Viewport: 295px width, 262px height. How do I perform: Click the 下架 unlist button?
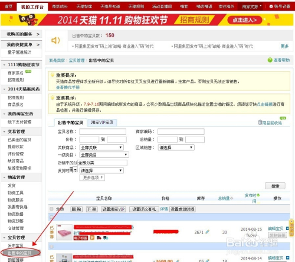point(92,209)
